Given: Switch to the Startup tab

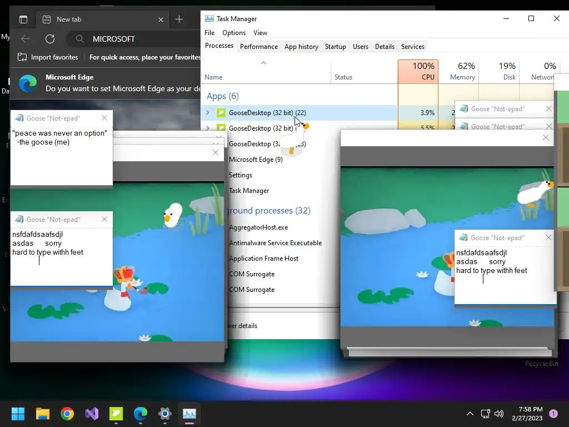Looking at the screenshot, I should coord(335,47).
